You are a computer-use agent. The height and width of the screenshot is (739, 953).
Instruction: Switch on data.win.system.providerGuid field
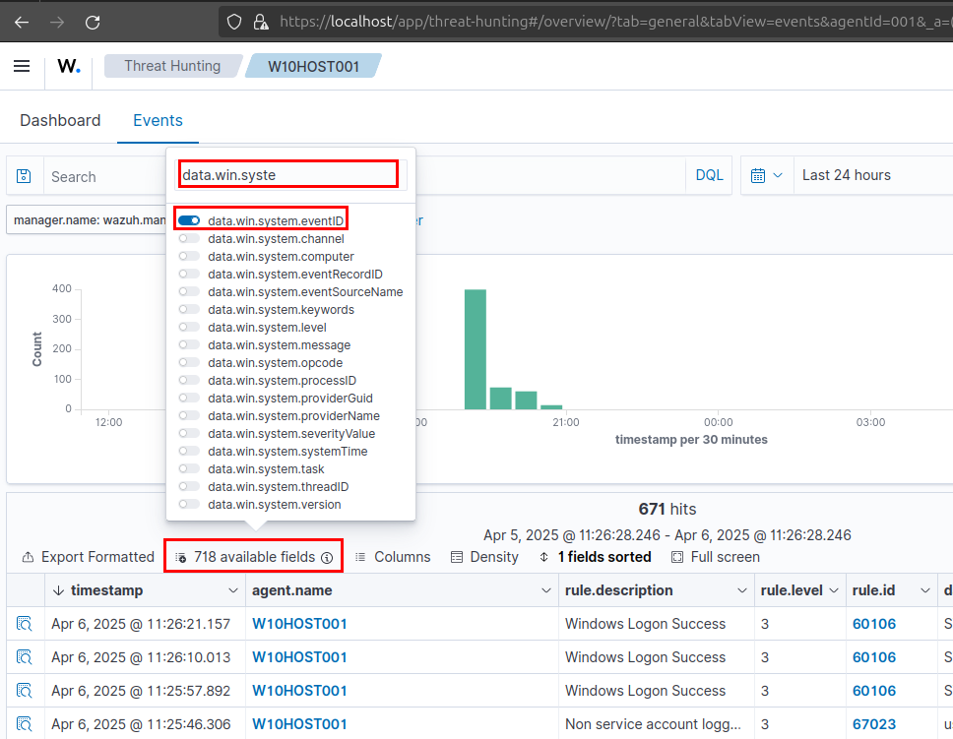click(x=189, y=398)
